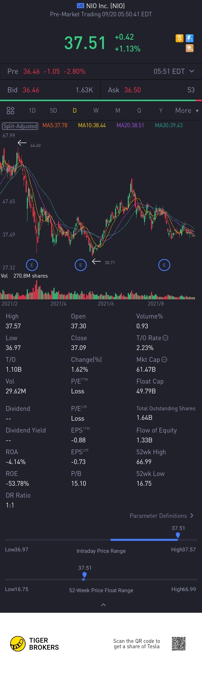The height and width of the screenshot is (675, 202).
Task: Tap the orange stacked-coins badge icon
Action: tap(190, 48)
